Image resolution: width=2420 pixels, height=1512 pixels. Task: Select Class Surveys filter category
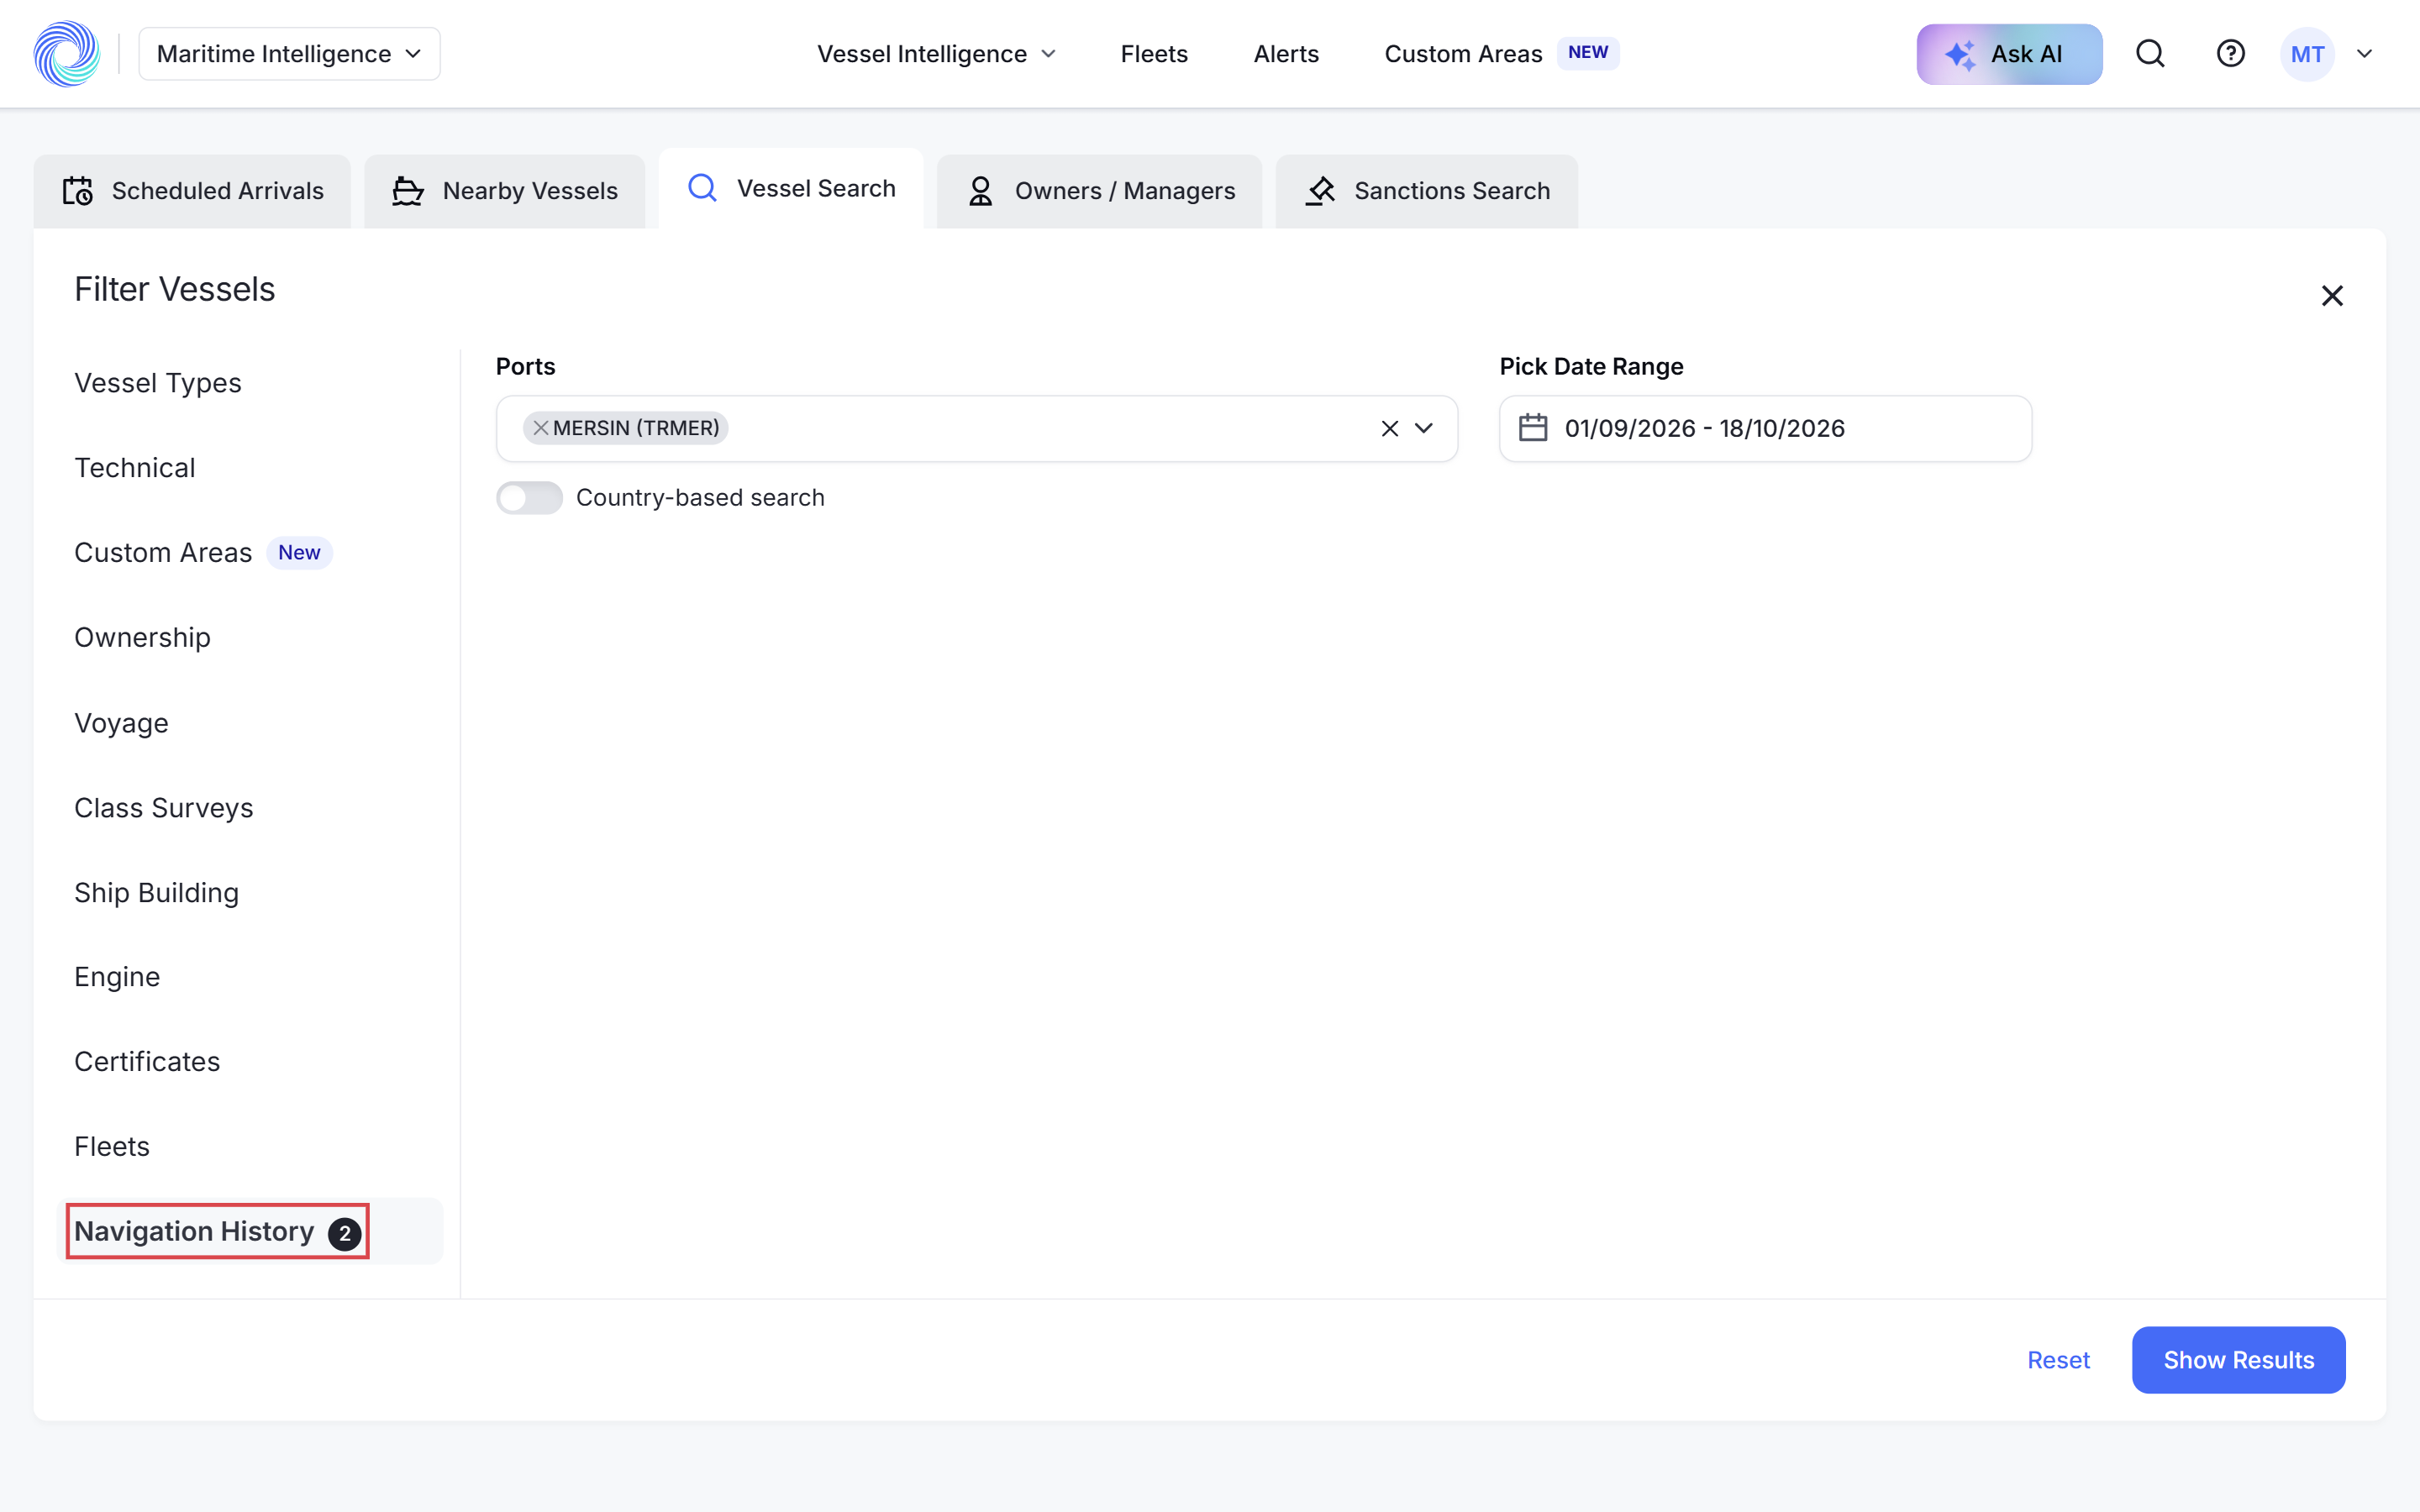click(164, 808)
